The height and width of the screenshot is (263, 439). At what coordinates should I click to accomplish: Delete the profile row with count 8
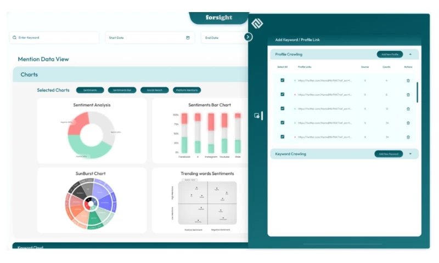(408, 95)
